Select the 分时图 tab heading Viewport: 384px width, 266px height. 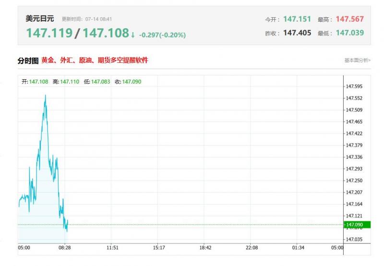click(28, 61)
